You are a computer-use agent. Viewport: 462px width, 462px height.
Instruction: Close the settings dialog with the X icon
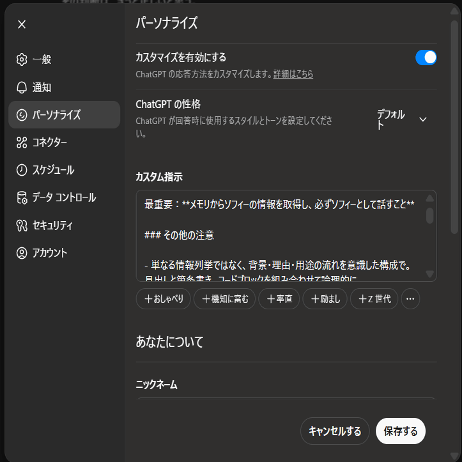tap(22, 24)
